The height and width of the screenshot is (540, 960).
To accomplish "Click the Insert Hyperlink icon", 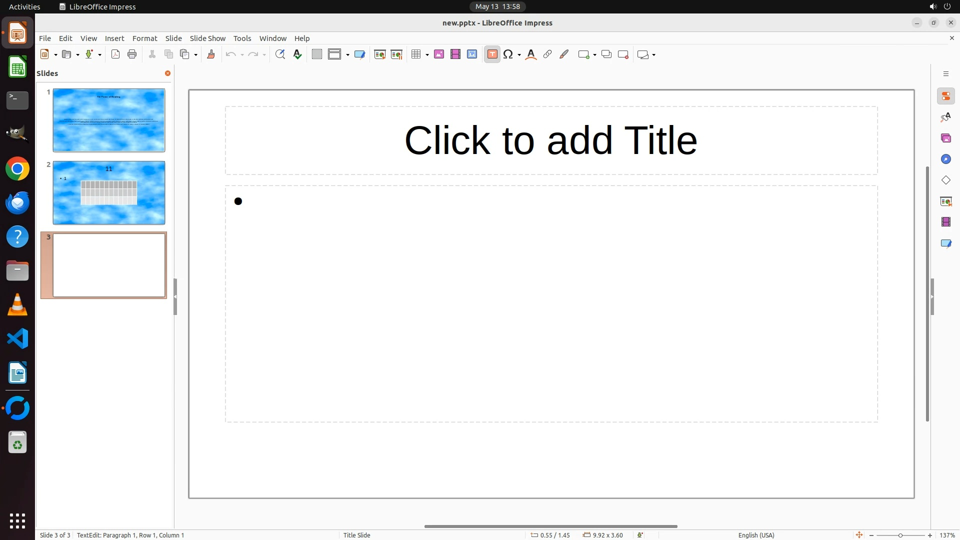I will click(x=547, y=54).
